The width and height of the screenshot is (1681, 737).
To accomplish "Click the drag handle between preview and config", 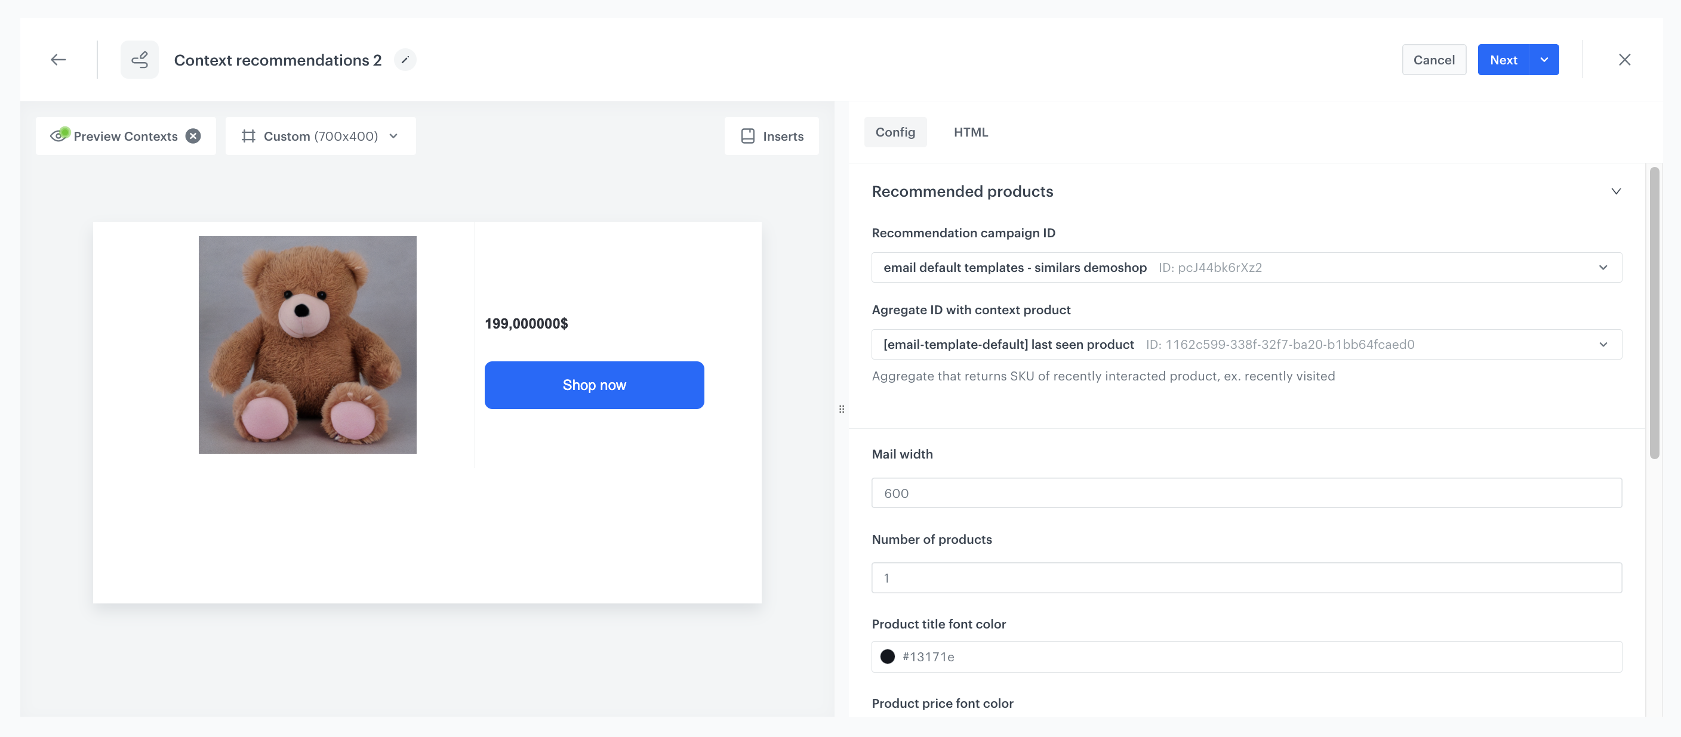I will [841, 408].
